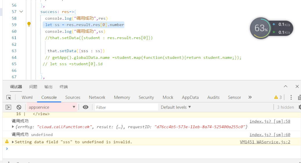This screenshot has height=163, width=301.
Task: Click the "</view>" line in console output
Action: [41, 114]
